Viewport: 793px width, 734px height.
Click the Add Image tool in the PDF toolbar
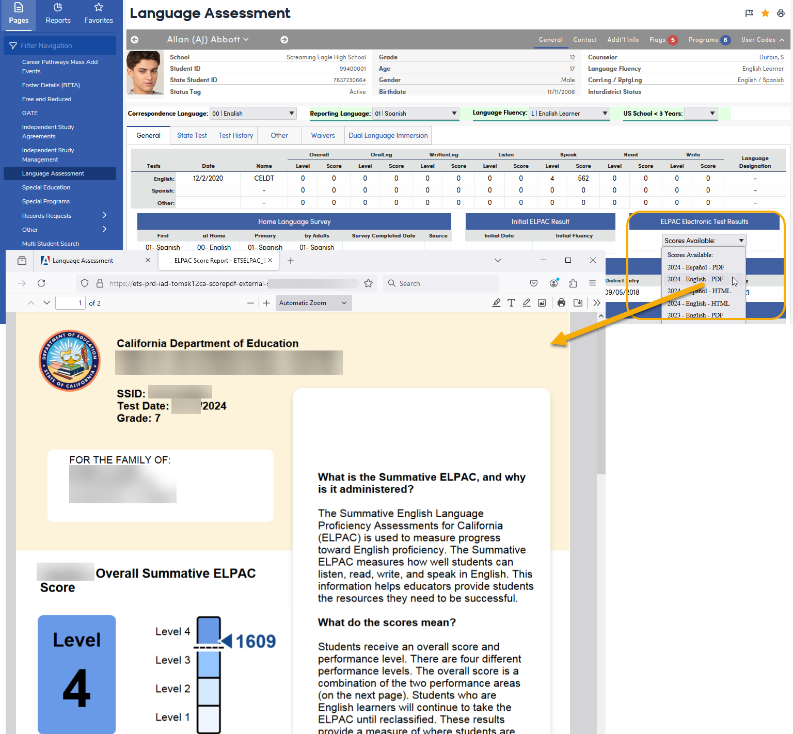(x=542, y=302)
